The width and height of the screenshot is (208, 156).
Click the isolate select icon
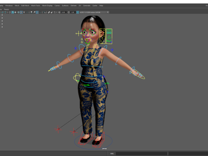tap(44, 12)
